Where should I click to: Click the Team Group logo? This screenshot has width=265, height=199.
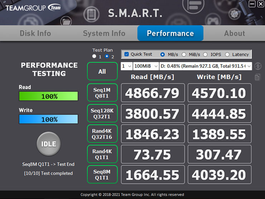tap(33, 7)
